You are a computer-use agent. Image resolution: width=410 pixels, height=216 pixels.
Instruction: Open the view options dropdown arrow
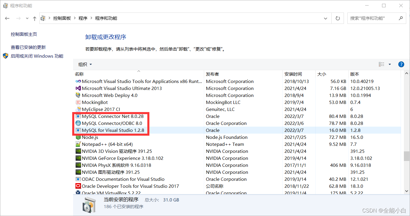tap(390, 64)
